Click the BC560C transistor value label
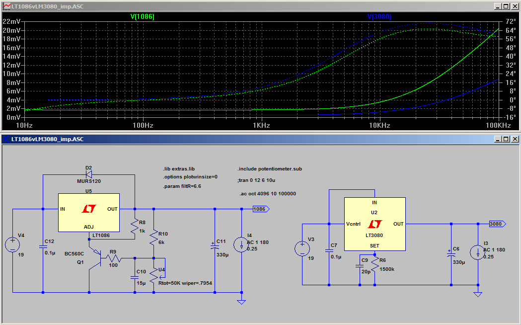Image resolution: width=521 pixels, height=325 pixels. [74, 253]
